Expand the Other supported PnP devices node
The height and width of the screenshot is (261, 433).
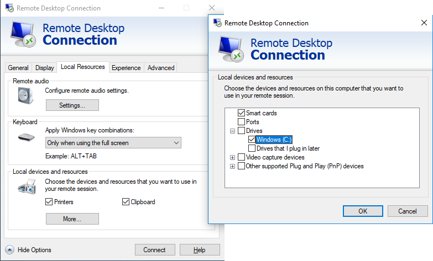click(x=232, y=166)
